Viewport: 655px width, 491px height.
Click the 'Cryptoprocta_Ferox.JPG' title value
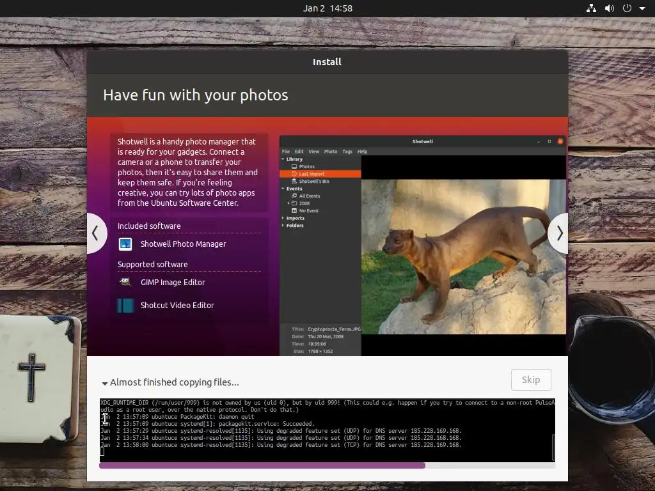334,329
